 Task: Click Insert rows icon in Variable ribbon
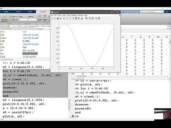(x=40, y=16)
